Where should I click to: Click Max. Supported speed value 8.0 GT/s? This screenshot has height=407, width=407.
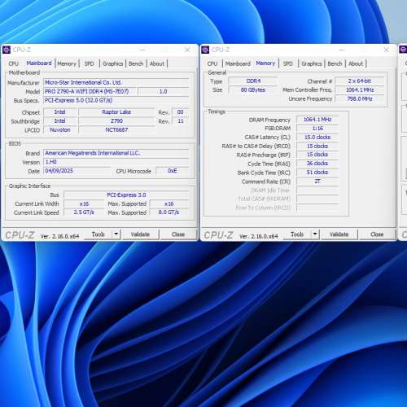tap(169, 212)
